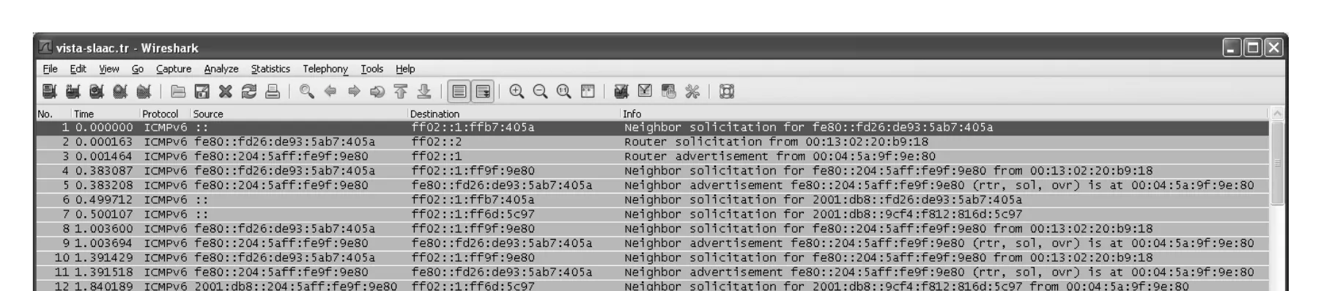The image size is (1321, 291).
Task: Select packet 9 at time 1.003694
Action: click(x=653, y=243)
